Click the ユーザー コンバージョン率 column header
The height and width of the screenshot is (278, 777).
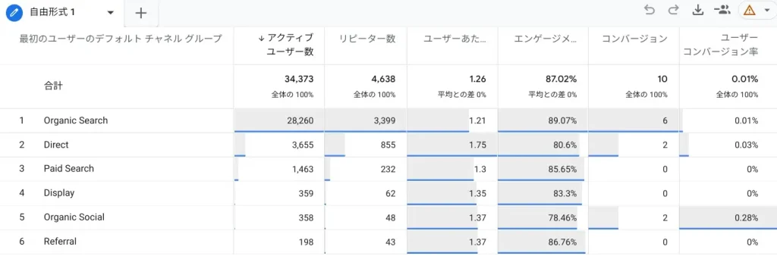coord(721,45)
